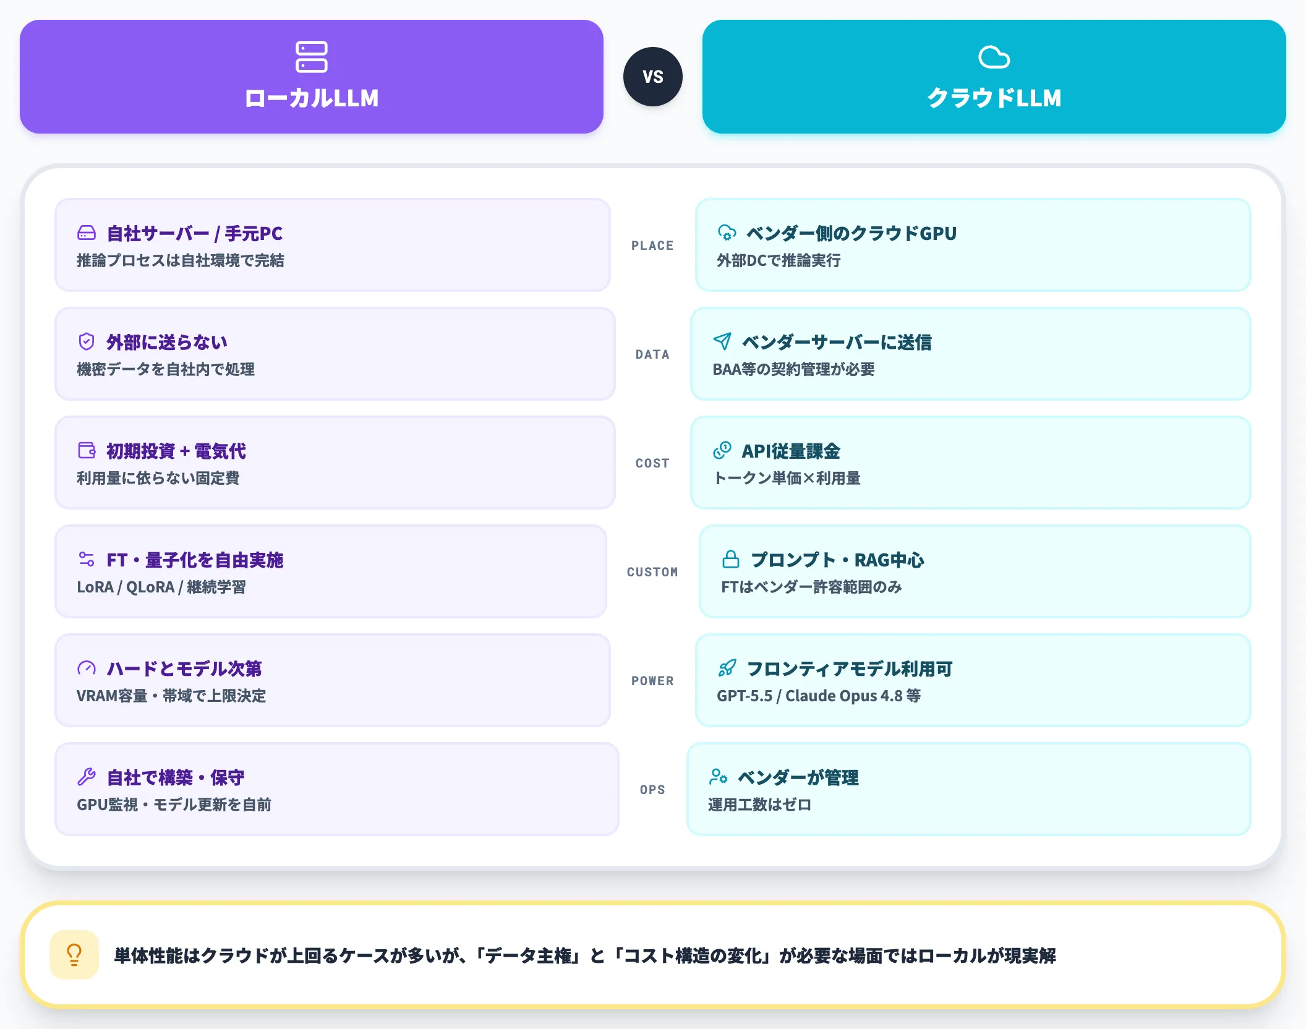The width and height of the screenshot is (1306, 1029).
Task: Click the server icon above ローカルLLM
Action: point(312,57)
